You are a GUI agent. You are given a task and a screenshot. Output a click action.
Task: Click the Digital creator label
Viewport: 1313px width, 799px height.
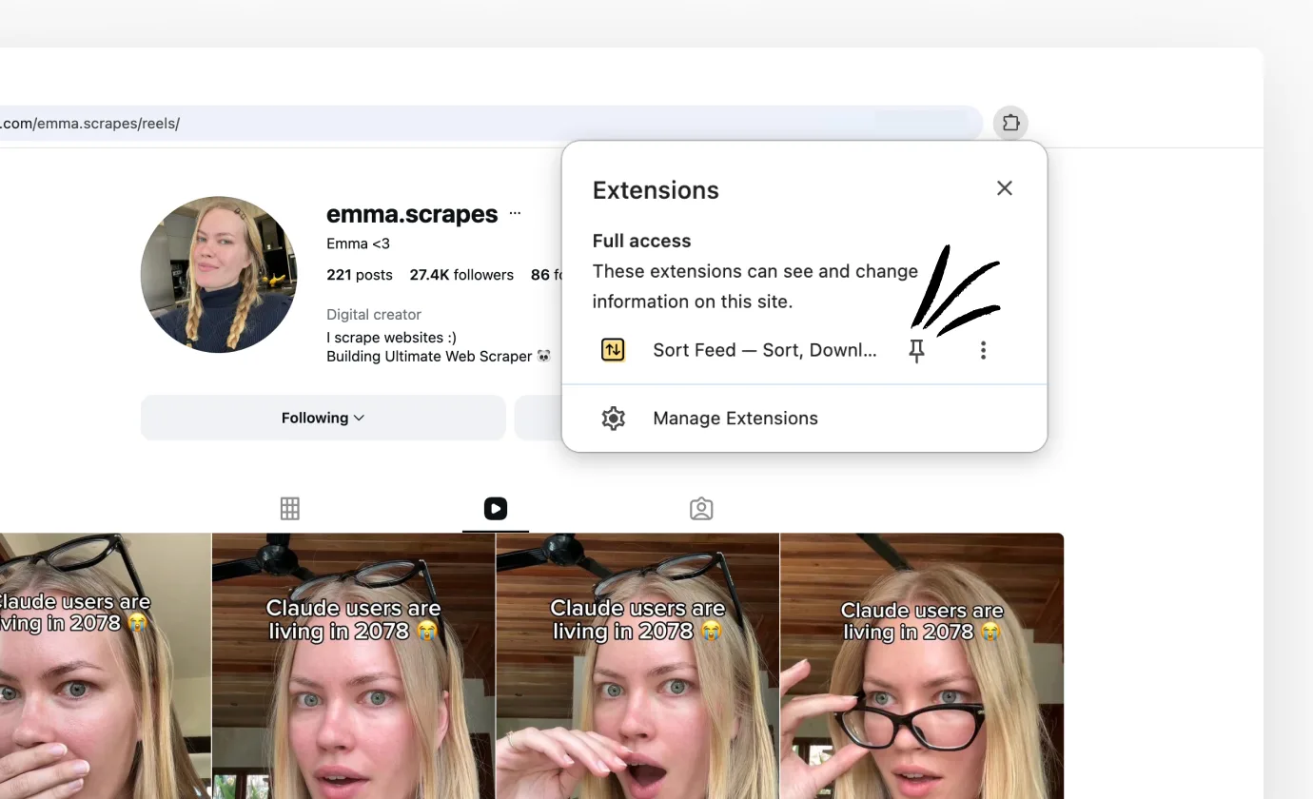click(x=374, y=314)
